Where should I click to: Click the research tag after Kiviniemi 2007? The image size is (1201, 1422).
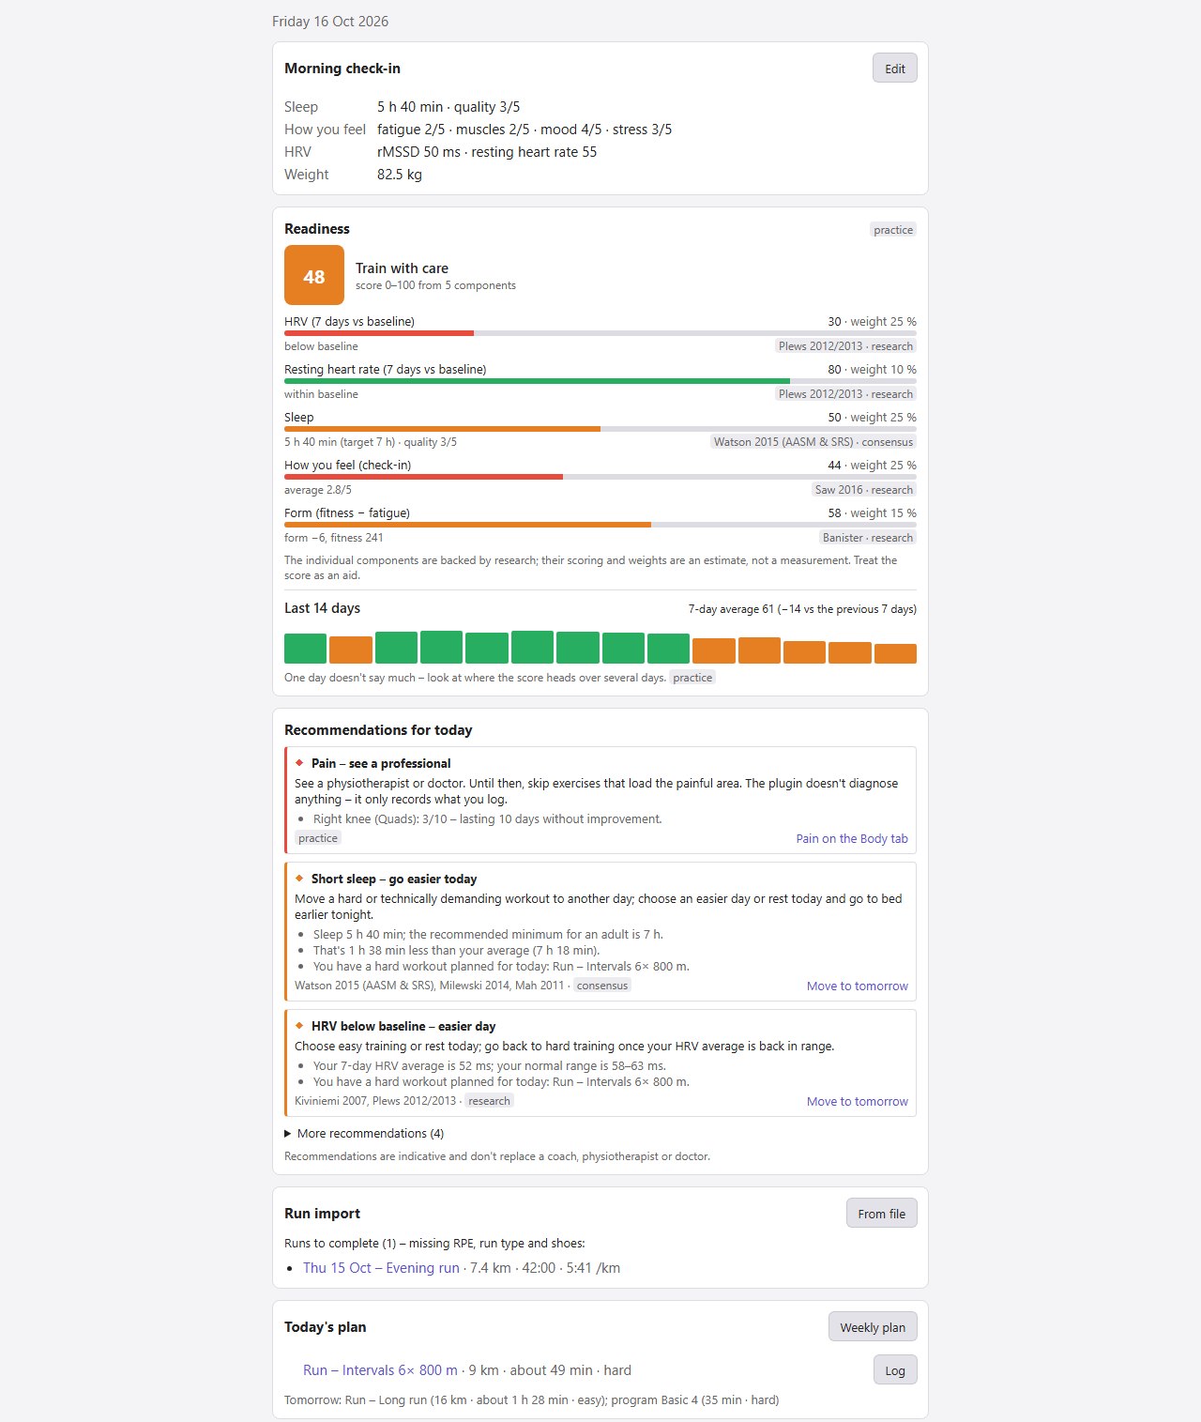[490, 1101]
